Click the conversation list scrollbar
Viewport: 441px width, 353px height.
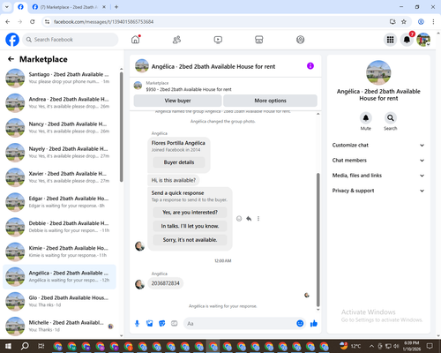(121, 126)
